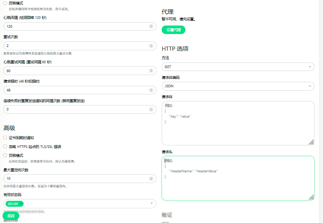Open the 方法 GET dropdown

(x=238, y=67)
